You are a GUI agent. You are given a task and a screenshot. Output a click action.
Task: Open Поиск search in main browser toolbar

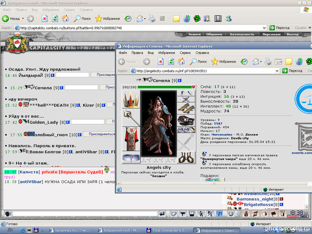(82, 19)
